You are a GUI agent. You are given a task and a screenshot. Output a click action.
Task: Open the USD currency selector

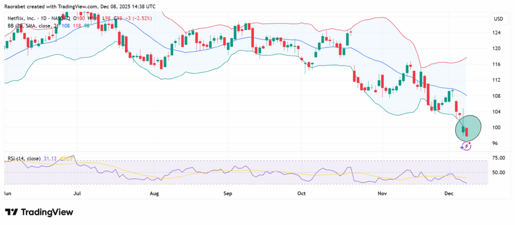(498, 19)
